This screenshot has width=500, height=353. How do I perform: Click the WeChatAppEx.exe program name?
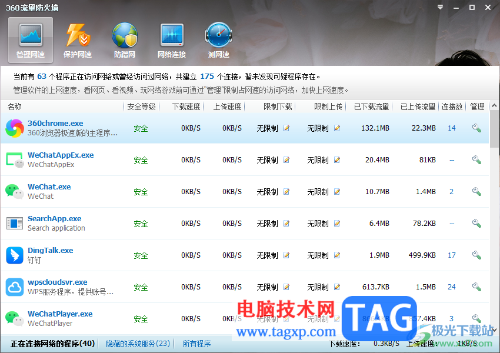pyautogui.click(x=61, y=155)
